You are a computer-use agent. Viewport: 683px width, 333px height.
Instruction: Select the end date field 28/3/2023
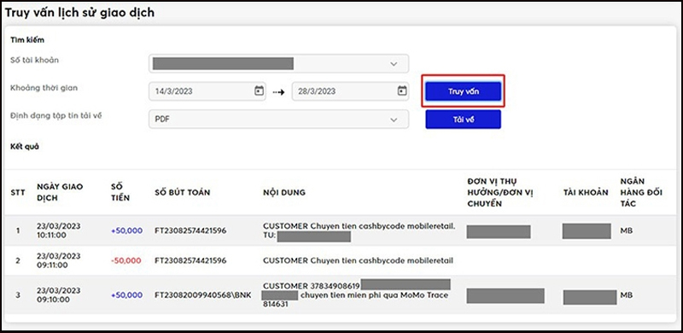[x=350, y=91]
